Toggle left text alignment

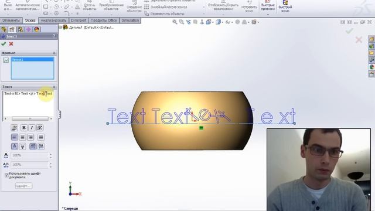14,137
